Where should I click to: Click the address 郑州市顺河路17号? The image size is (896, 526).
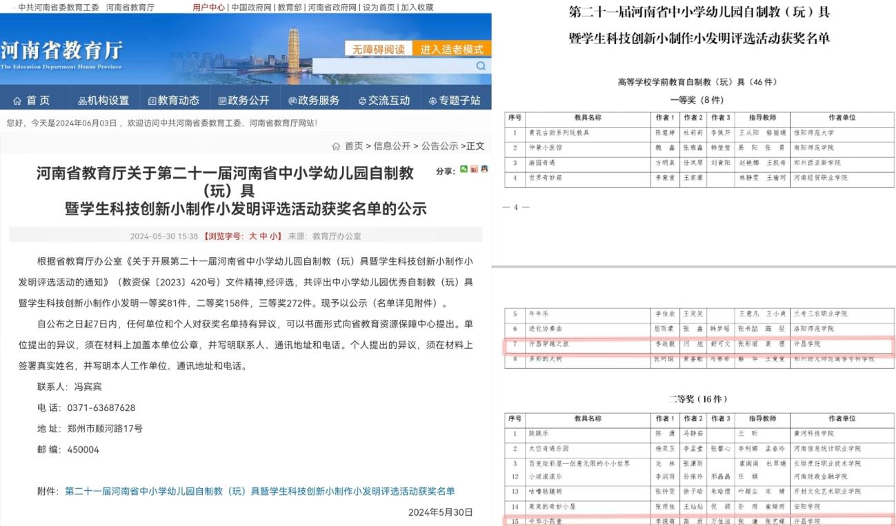(x=105, y=428)
